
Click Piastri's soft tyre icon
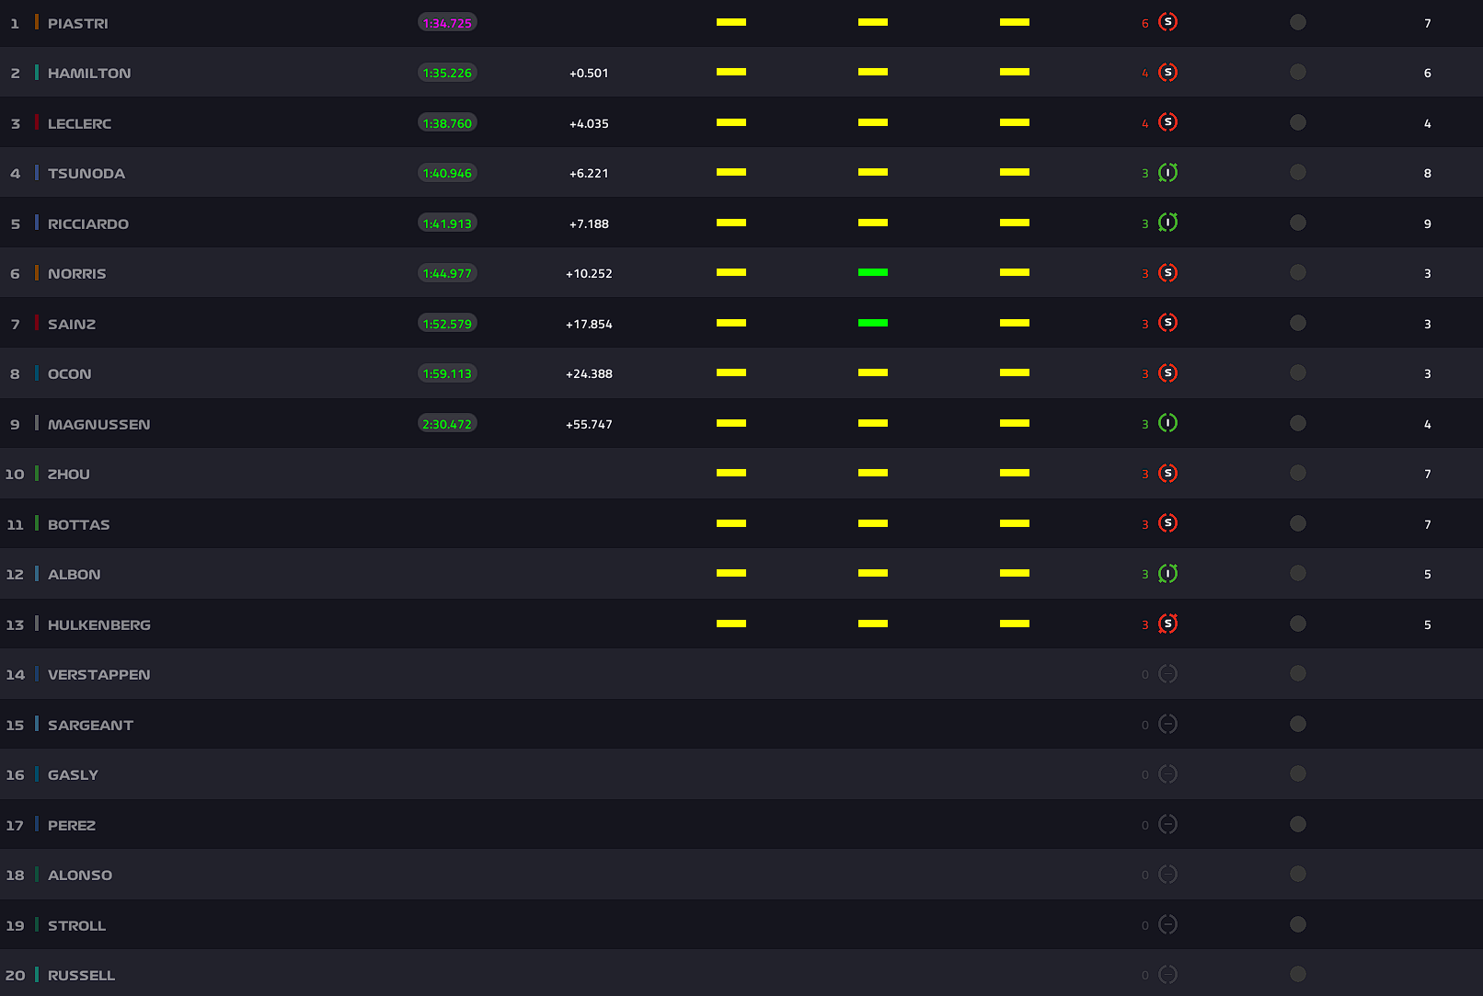click(x=1167, y=22)
